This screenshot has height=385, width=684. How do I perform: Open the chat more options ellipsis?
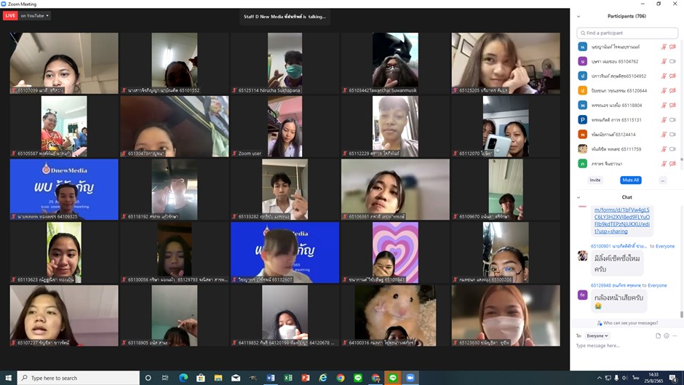(675, 336)
